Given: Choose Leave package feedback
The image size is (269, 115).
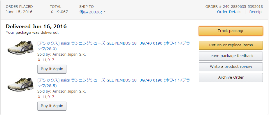Looking at the screenshot, I should pos(231,56).
